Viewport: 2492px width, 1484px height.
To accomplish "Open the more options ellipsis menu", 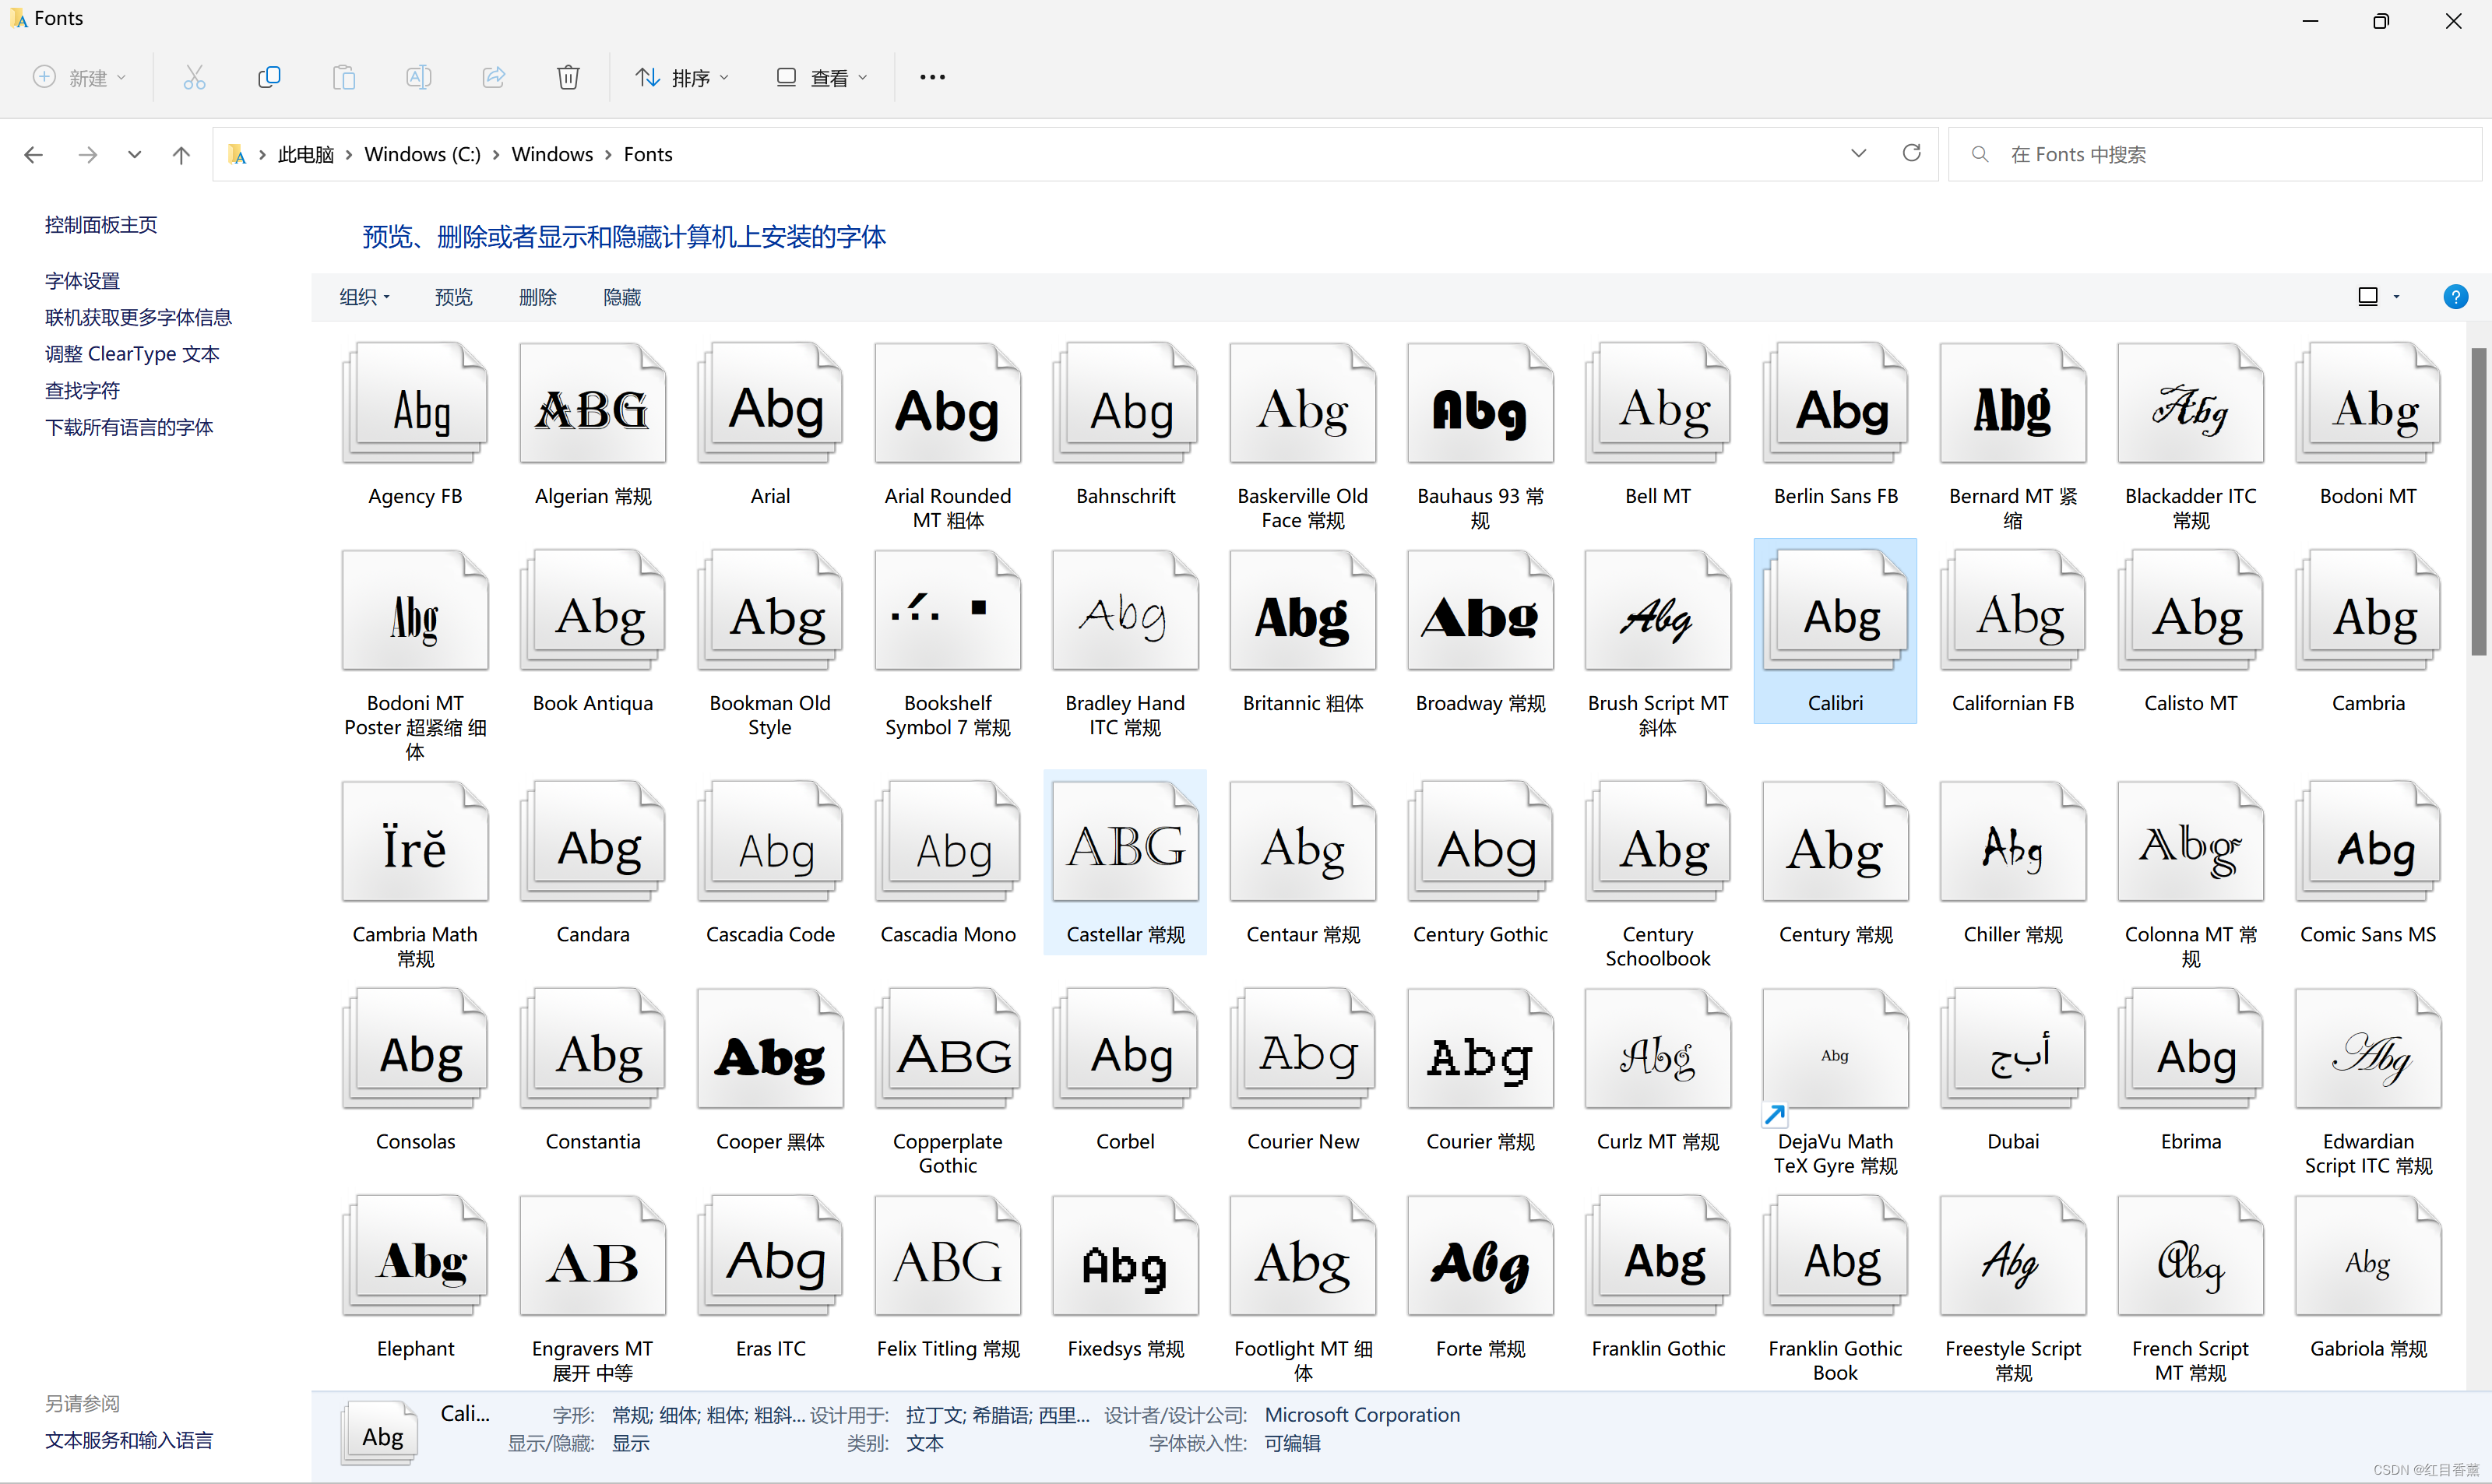I will point(932,77).
